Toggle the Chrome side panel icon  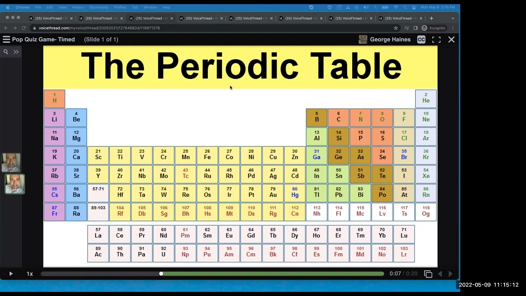point(415,28)
